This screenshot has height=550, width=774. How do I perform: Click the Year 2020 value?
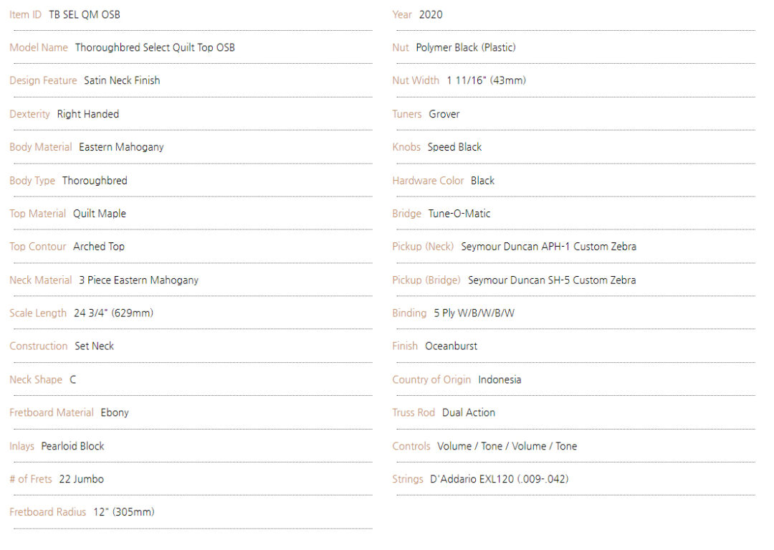tap(431, 15)
